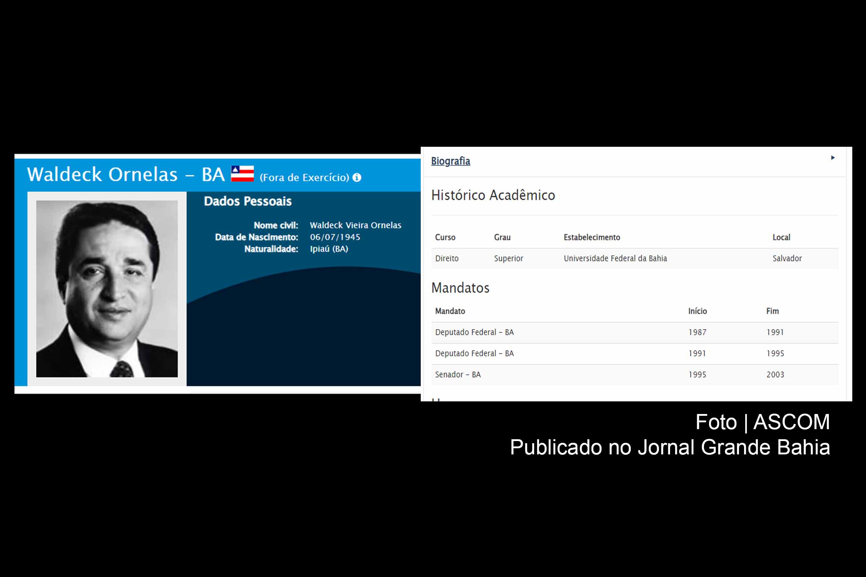The width and height of the screenshot is (866, 577).
Task: Select the Superior degree cell
Action: pyautogui.click(x=508, y=258)
